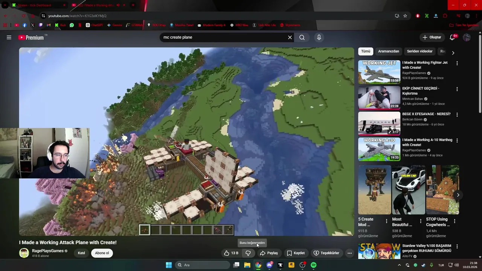Open the RagePlaysGames channel avatar
Image resolution: width=482 pixels, height=271 pixels.
24,253
